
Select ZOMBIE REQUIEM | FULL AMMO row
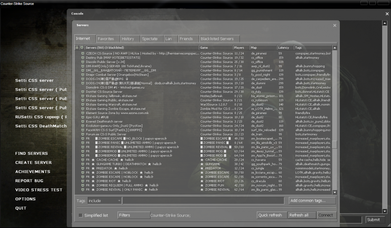pos(204,185)
